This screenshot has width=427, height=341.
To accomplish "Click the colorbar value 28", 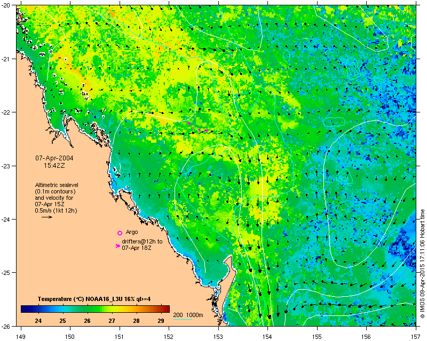I will (x=136, y=321).
